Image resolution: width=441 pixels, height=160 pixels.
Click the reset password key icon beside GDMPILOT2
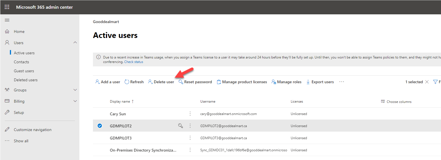(x=180, y=126)
